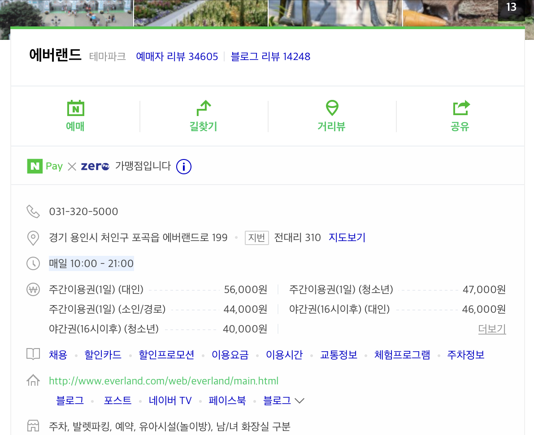Click the 56,000원 price value
Image resolution: width=534 pixels, height=435 pixels.
[x=246, y=290]
